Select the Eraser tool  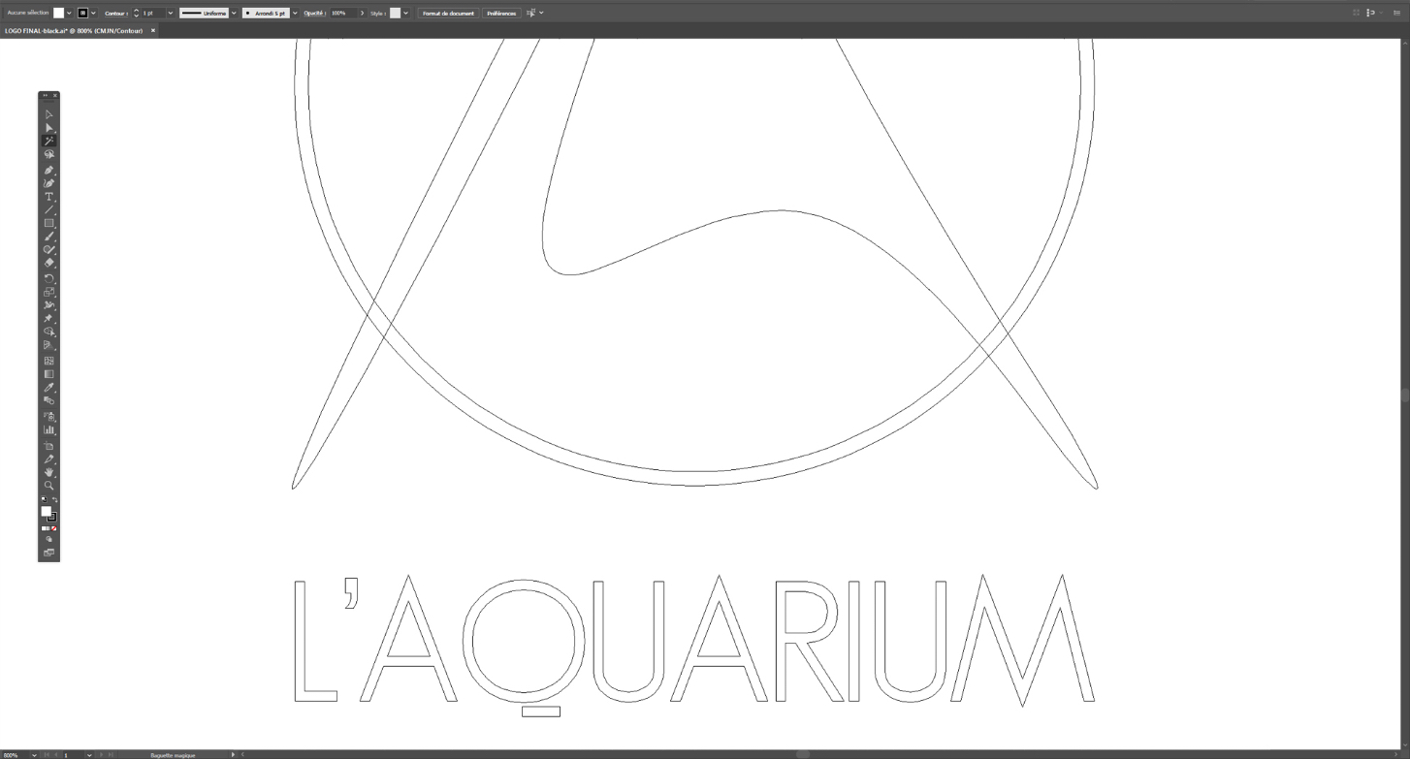coord(48,263)
